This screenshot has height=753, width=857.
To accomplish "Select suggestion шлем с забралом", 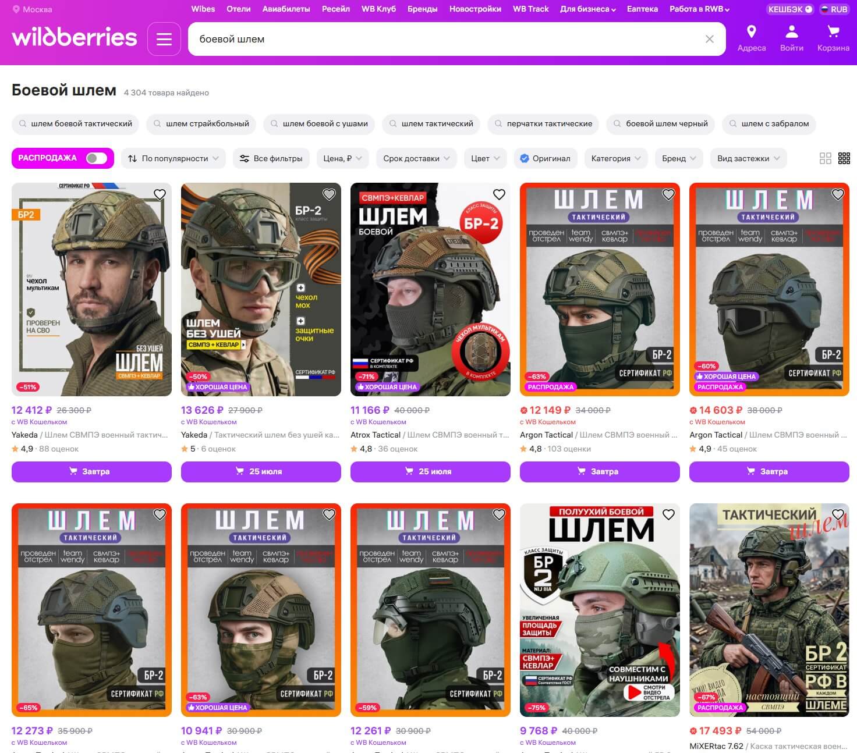I will 769,123.
